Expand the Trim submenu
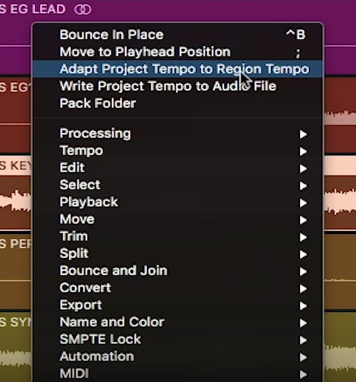 click(177, 237)
